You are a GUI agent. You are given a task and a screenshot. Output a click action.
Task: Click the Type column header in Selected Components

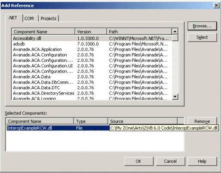91,121
